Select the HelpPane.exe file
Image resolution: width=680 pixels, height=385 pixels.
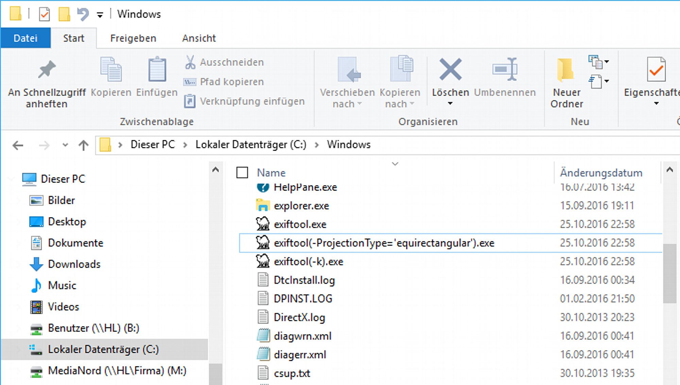305,187
